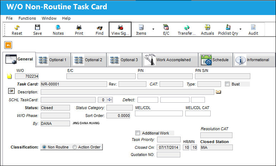This screenshot has width=276, height=166.
Task: Click the Sort Order field 0.0000
Action: (x=118, y=116)
